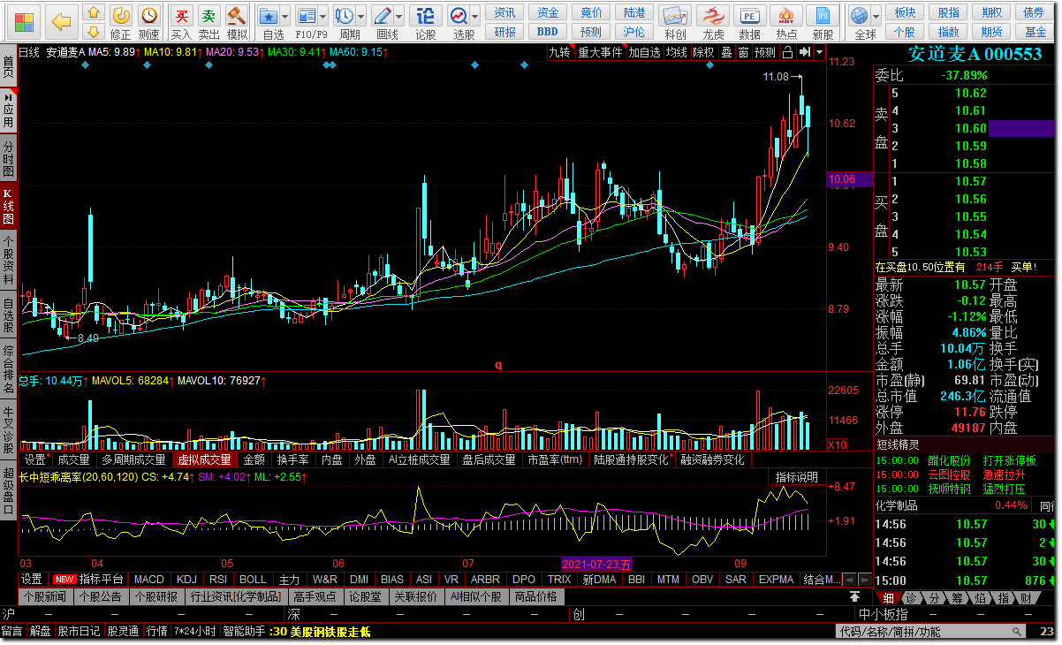Click the up arrow above the news panel
The height and width of the screenshot is (645, 1062).
(854, 596)
